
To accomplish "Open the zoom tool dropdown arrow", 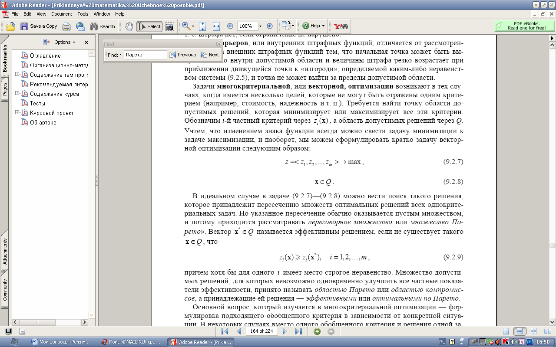I will [x=193, y=26].
